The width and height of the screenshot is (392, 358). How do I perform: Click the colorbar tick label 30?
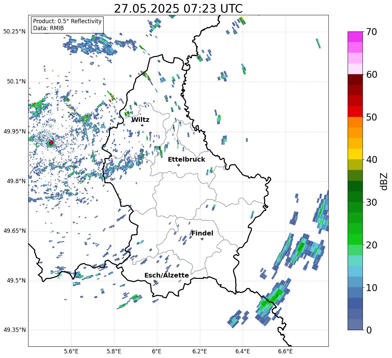[372, 202]
